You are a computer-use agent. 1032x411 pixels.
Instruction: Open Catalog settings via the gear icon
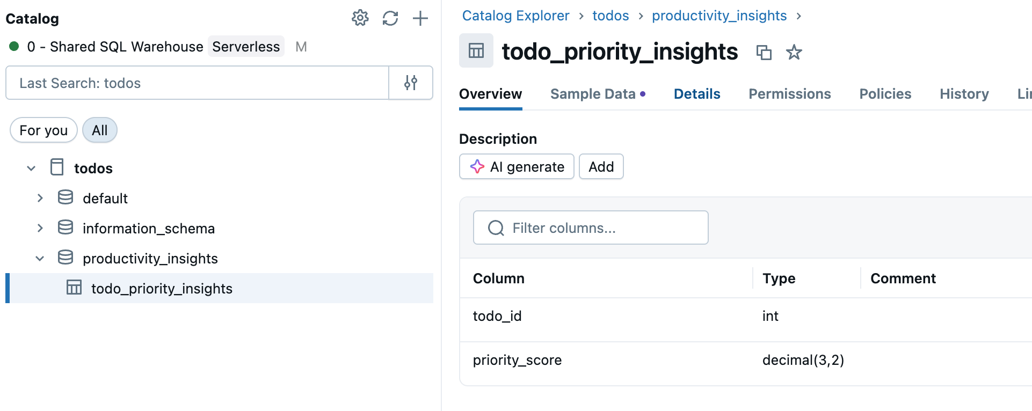(360, 18)
